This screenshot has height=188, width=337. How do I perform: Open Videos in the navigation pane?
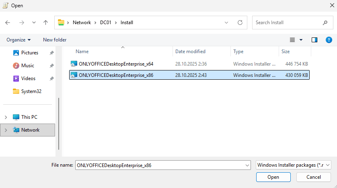(x=28, y=79)
